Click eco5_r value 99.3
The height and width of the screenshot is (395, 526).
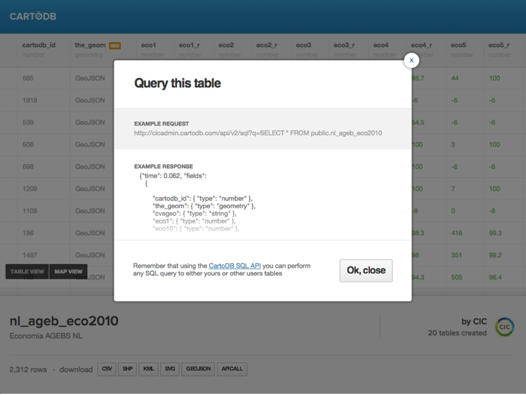495,233
